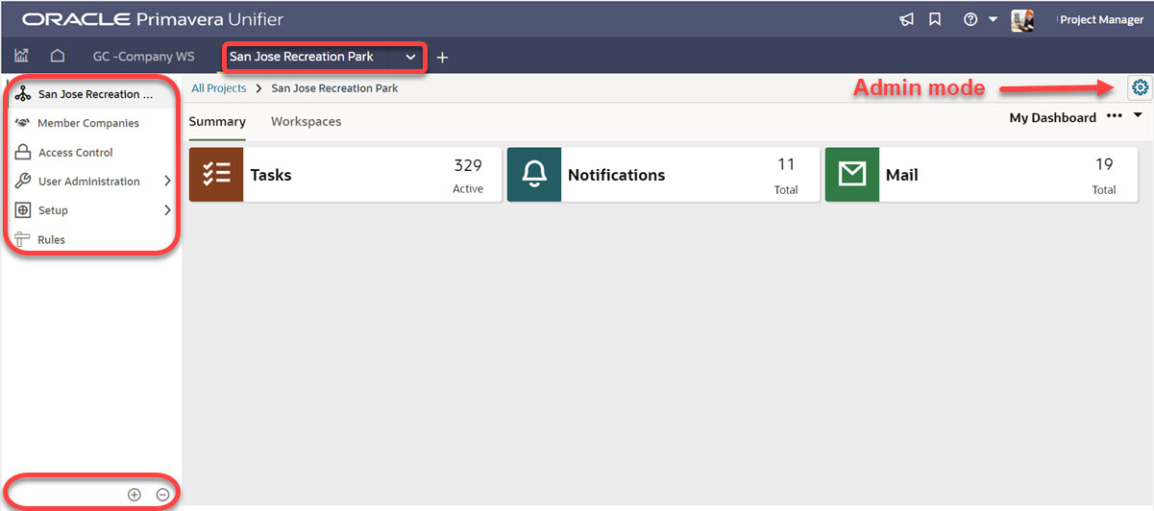The height and width of the screenshot is (511, 1154).
Task: Expand the San Jose Recreation Park tab dropdown
Action: point(410,58)
